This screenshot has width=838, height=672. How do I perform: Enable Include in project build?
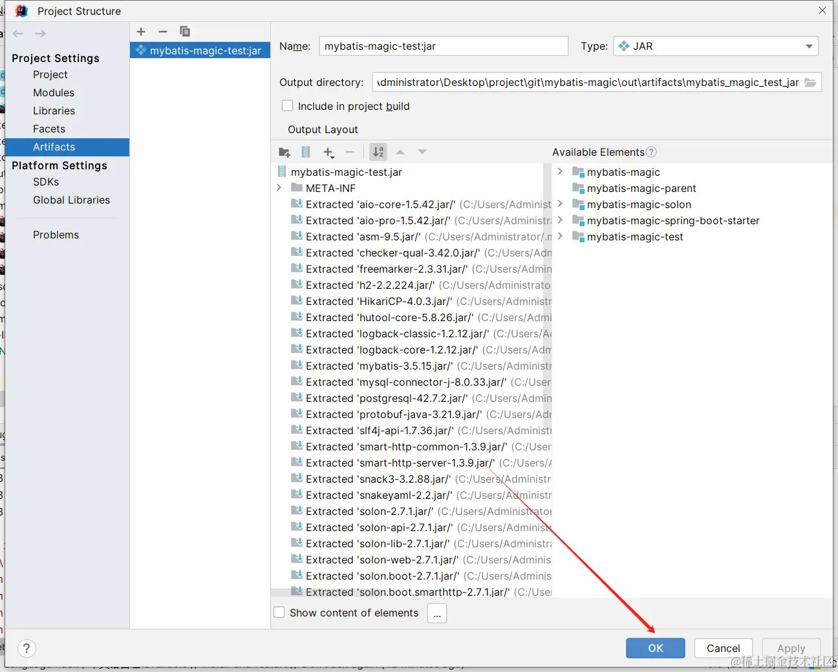(288, 106)
